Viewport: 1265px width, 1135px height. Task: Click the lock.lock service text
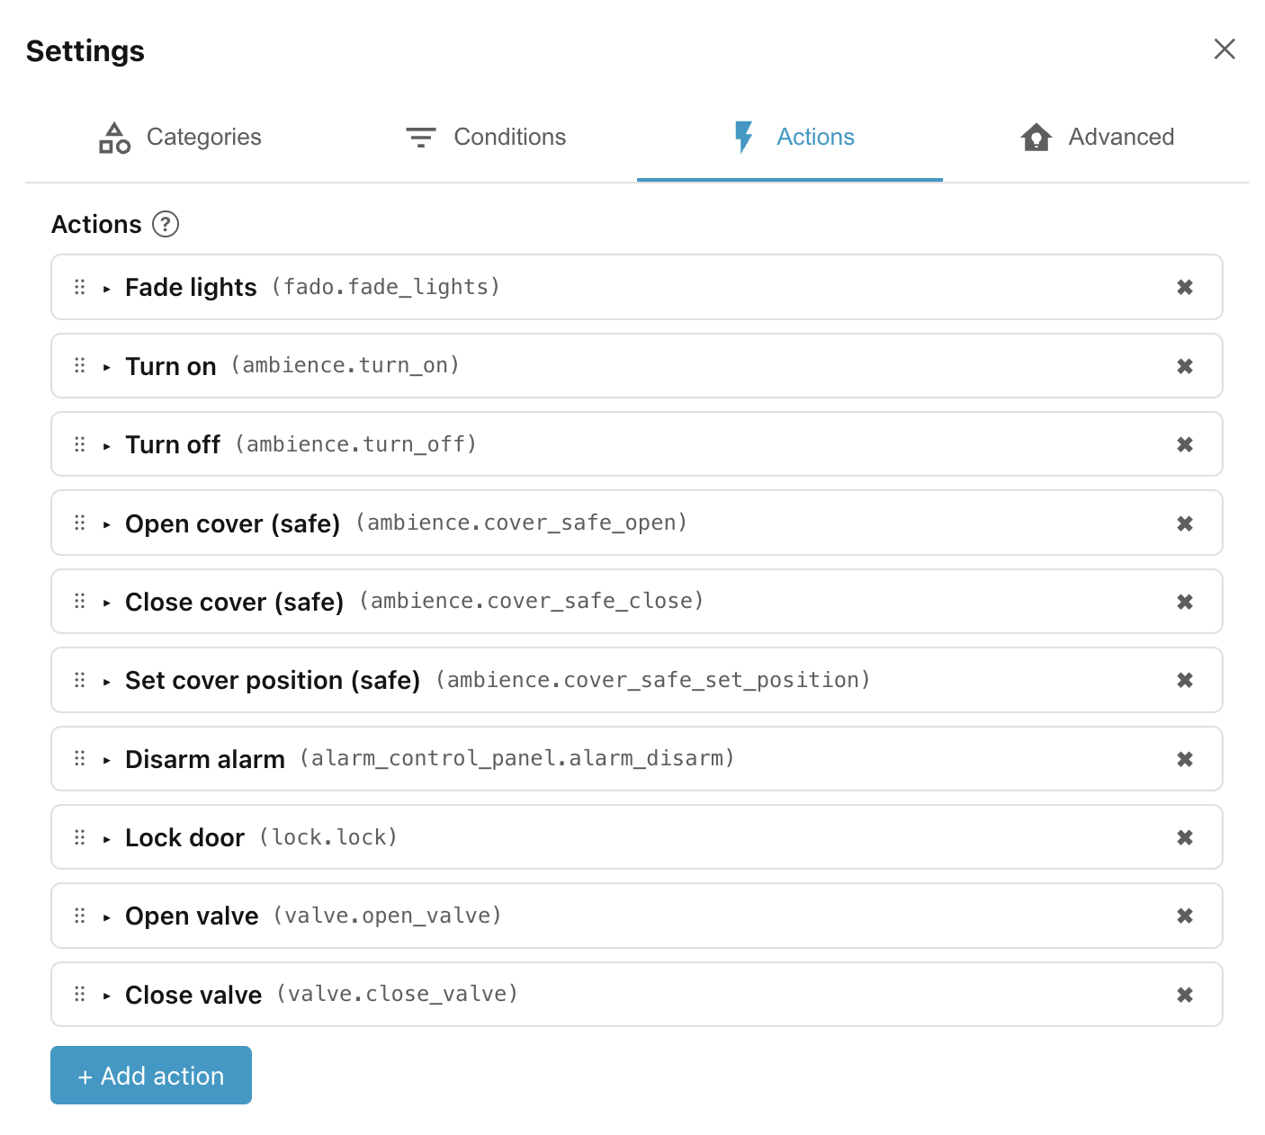(328, 837)
